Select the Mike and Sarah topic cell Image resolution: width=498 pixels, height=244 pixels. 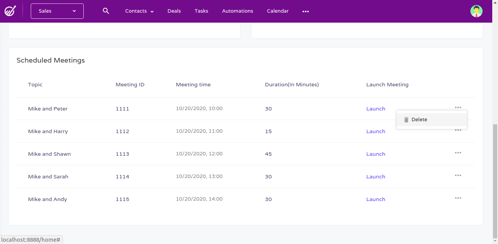click(48, 176)
